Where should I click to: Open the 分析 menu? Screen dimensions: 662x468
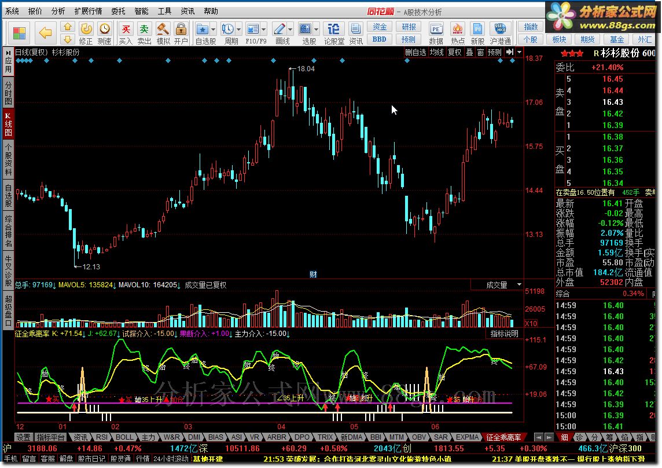(x=58, y=12)
